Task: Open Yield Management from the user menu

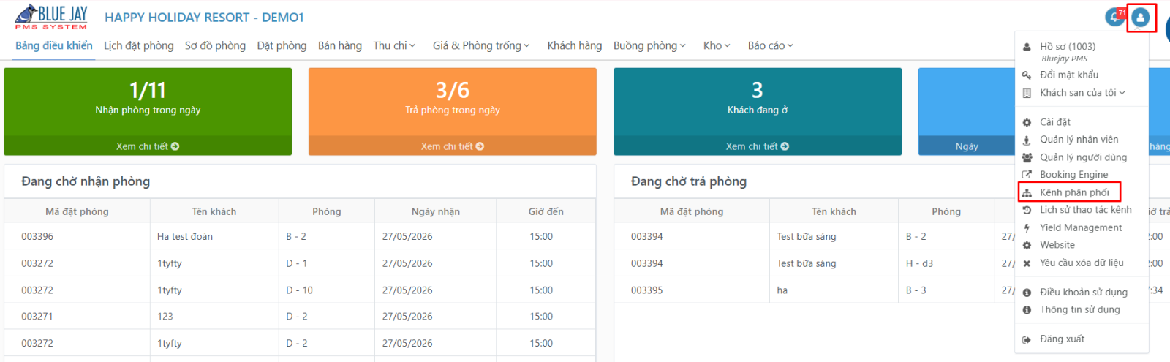Action: (1081, 228)
